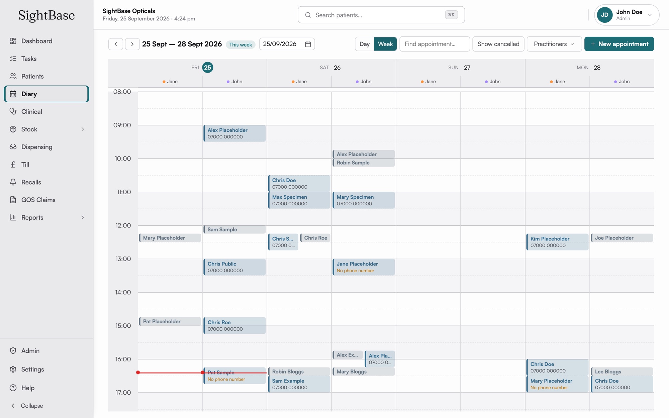Screen dimensions: 669x418
Task: Open Joe Placeholder appointment on Monday
Action: point(622,238)
